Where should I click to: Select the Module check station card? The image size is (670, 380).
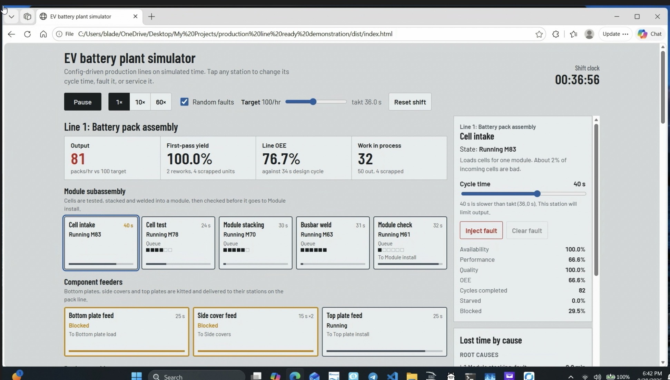coord(410,243)
